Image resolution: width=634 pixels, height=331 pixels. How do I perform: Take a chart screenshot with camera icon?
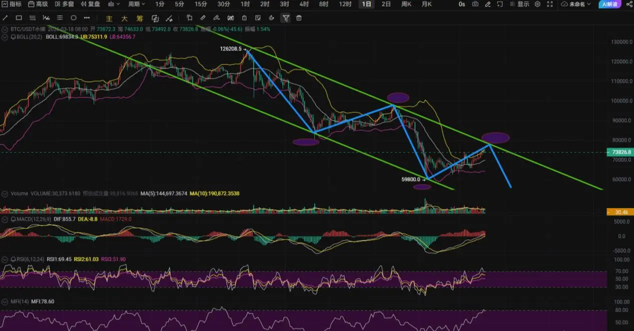475,4
